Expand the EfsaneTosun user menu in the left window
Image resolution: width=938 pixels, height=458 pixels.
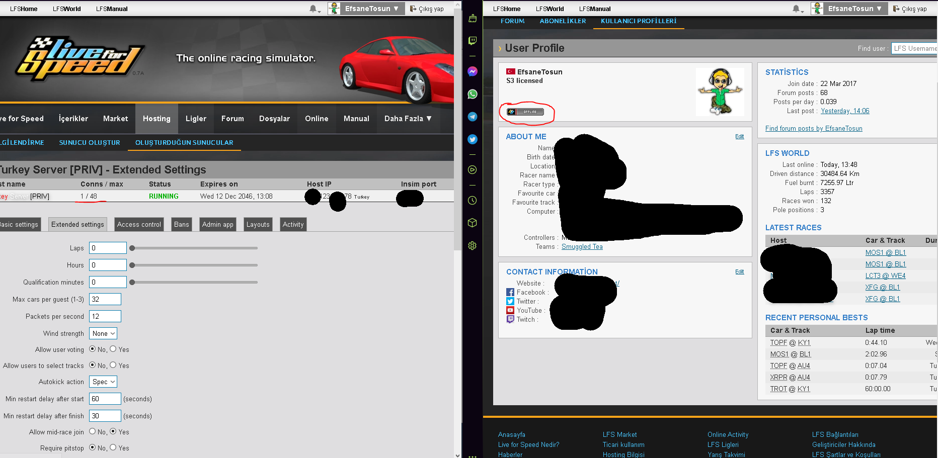point(372,9)
